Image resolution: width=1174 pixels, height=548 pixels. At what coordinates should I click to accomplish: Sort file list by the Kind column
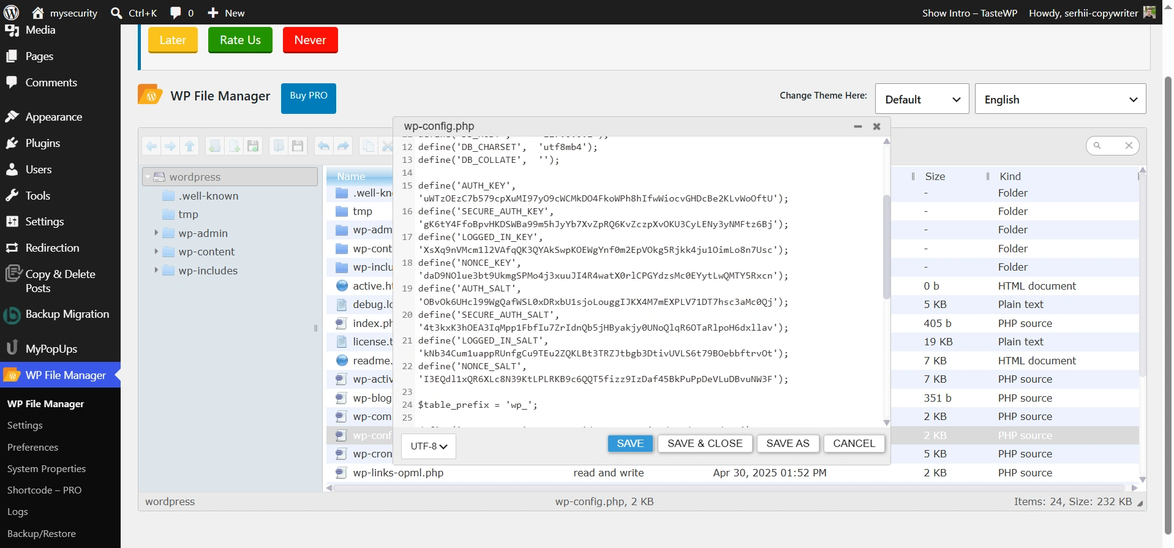(1010, 176)
